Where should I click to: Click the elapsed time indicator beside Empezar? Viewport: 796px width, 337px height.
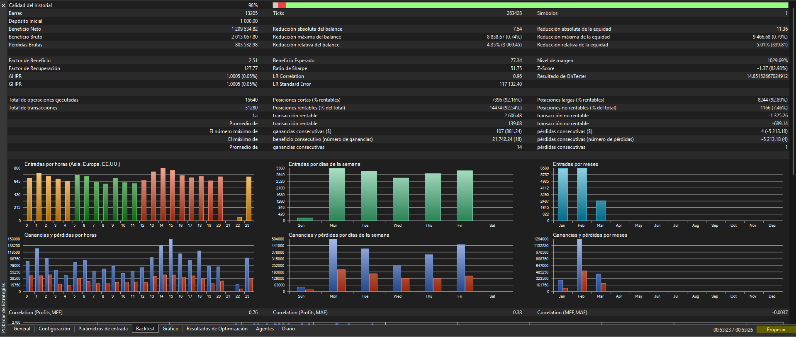tap(733, 330)
